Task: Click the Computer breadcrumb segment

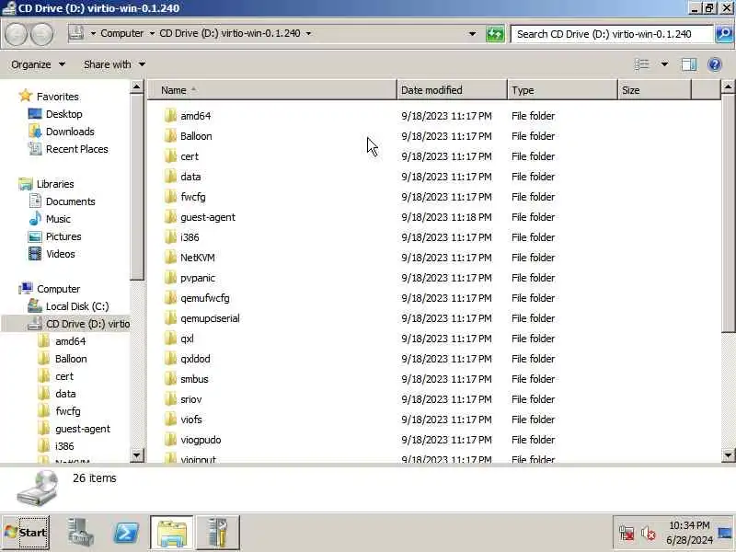Action: click(122, 33)
